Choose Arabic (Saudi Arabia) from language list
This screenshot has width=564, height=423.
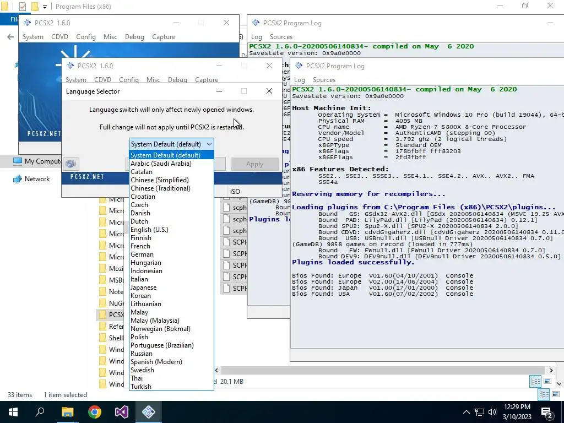(172, 163)
